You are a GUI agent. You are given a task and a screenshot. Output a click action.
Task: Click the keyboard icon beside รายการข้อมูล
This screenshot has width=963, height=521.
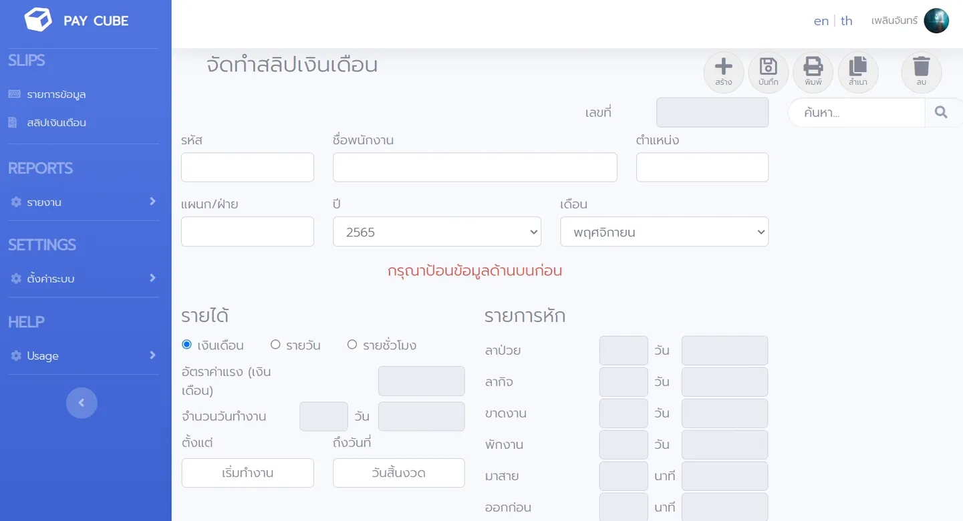(x=14, y=94)
